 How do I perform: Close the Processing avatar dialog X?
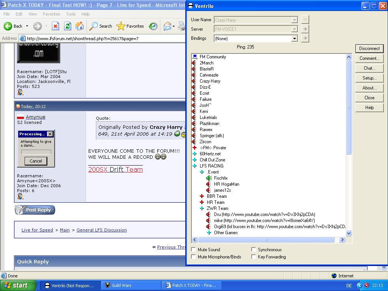[x=50, y=134]
